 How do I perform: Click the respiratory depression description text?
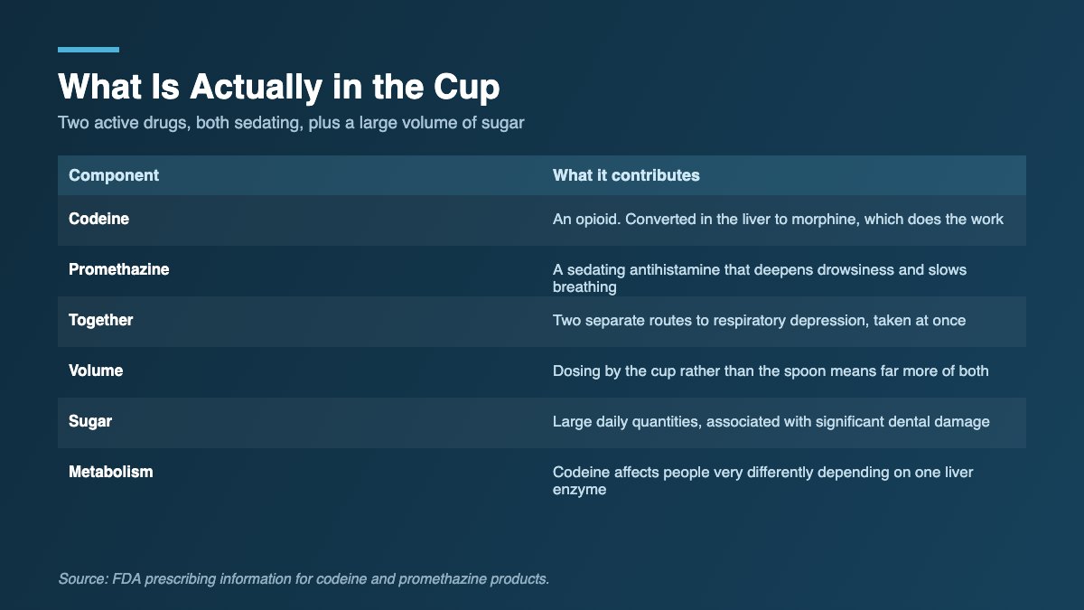tap(759, 320)
